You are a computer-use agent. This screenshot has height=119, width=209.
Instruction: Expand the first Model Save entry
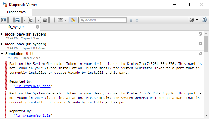2,34
